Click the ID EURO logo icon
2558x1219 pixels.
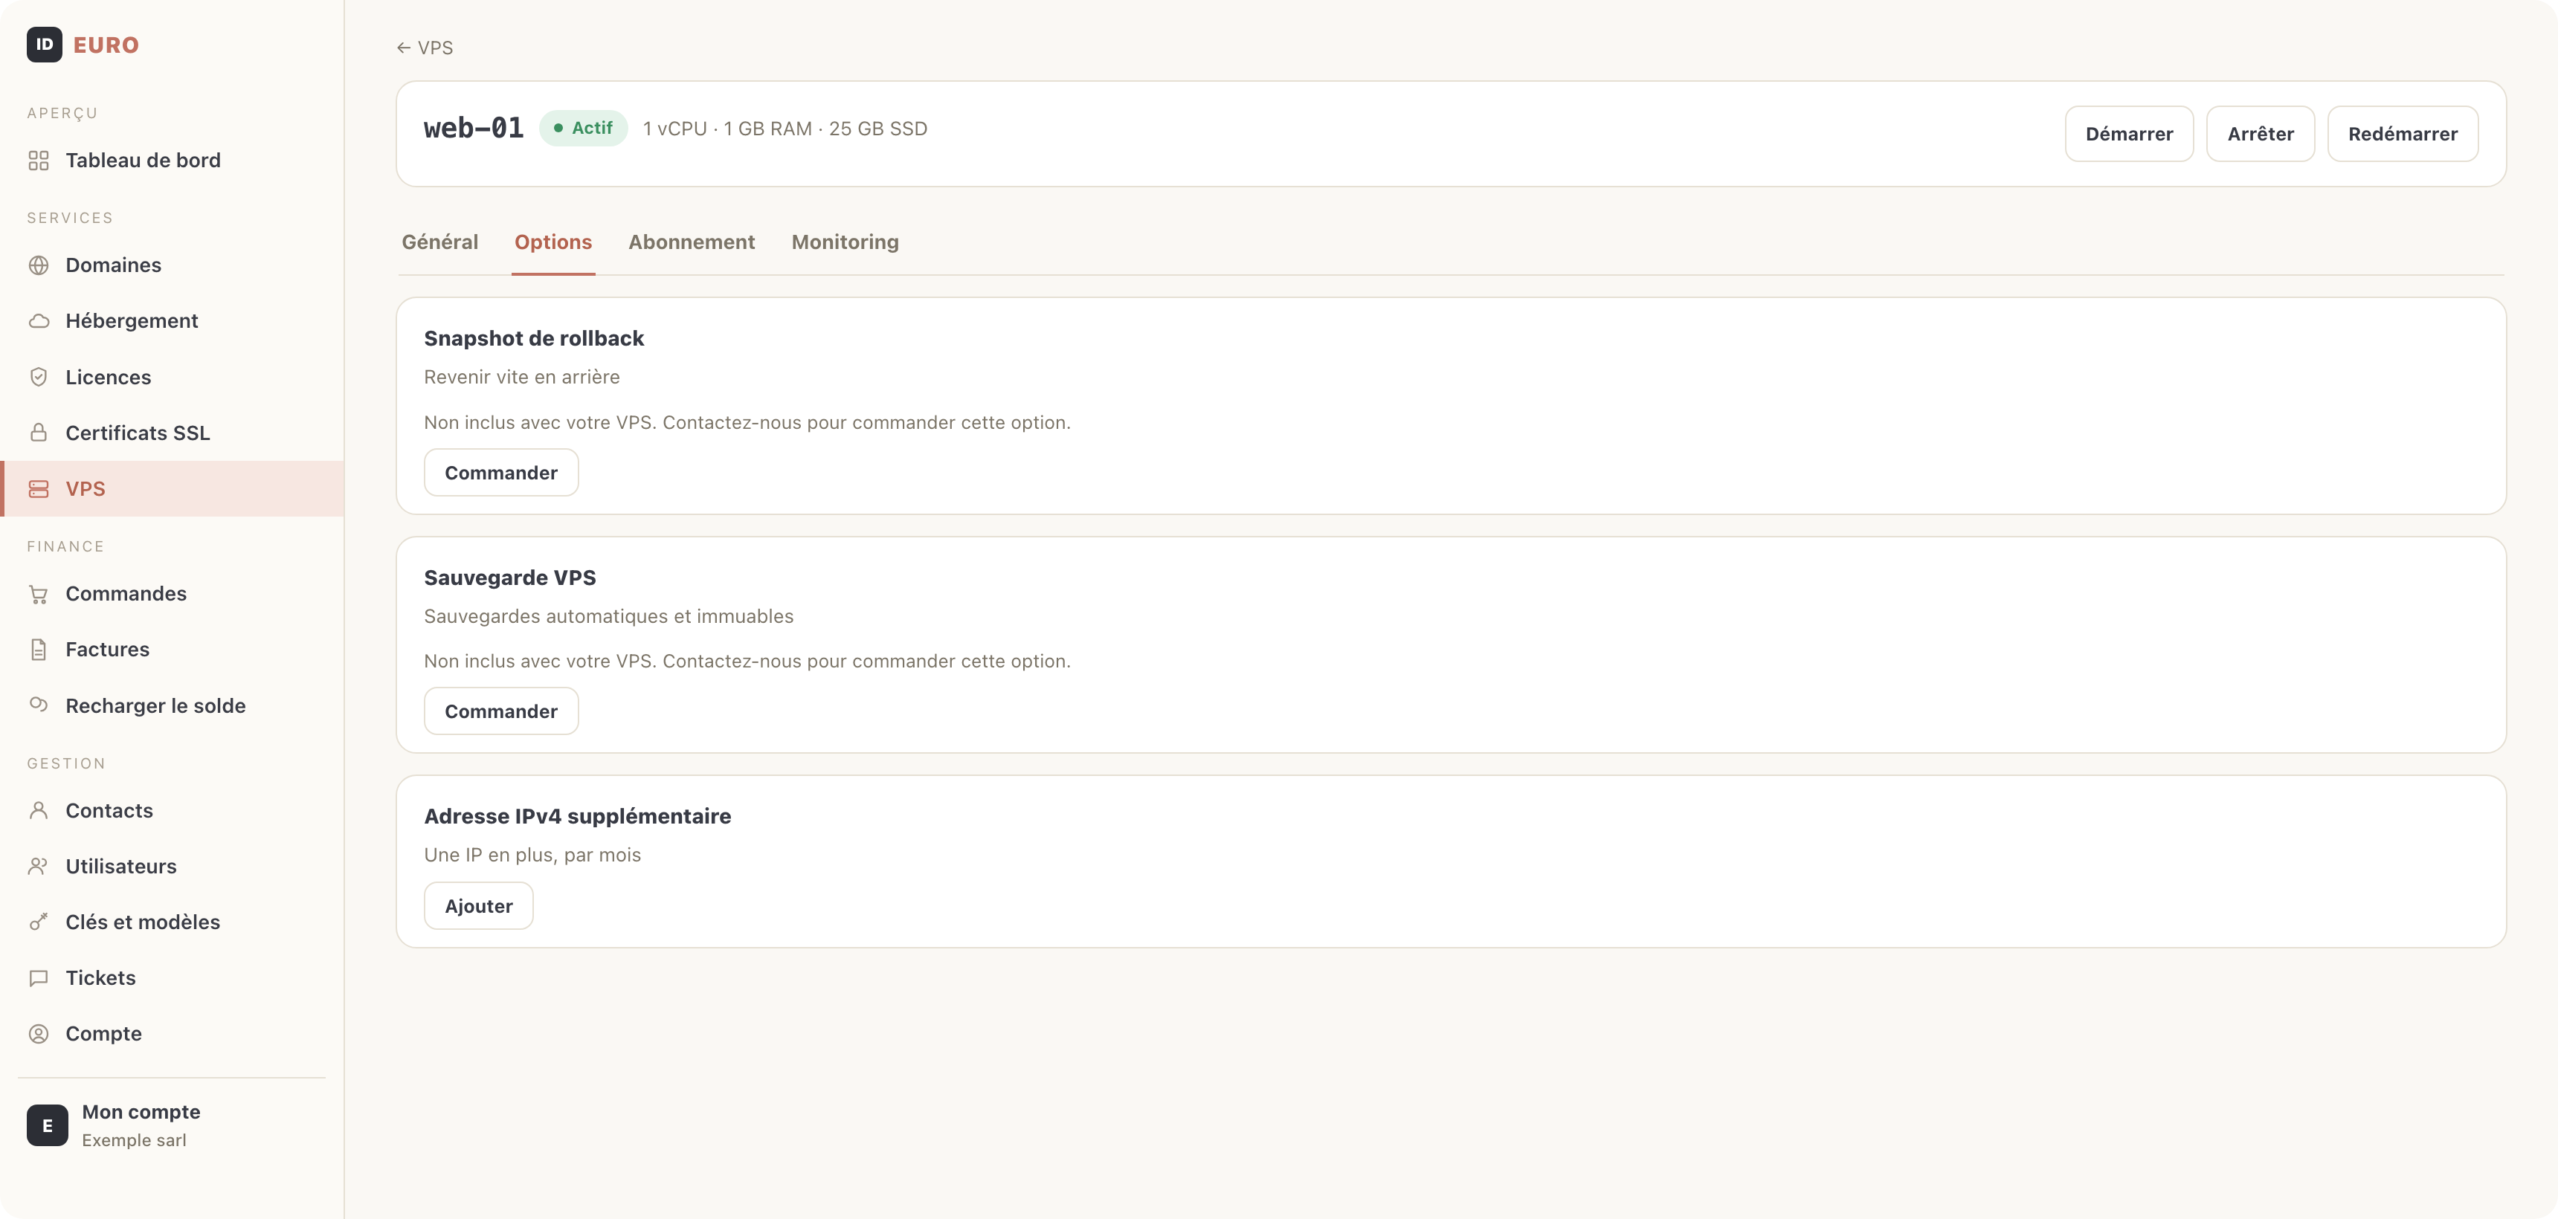(45, 45)
